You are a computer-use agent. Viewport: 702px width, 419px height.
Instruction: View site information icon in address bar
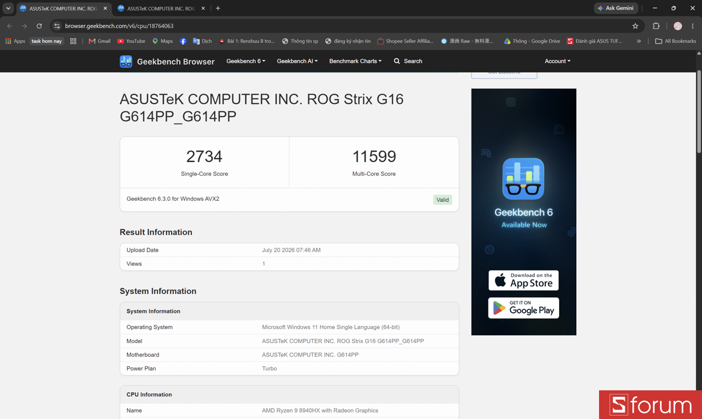[57, 26]
